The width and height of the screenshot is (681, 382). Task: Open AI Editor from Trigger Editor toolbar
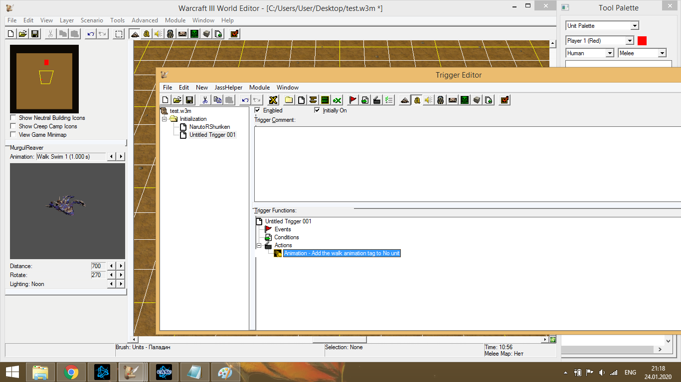pyautogui.click(x=465, y=100)
